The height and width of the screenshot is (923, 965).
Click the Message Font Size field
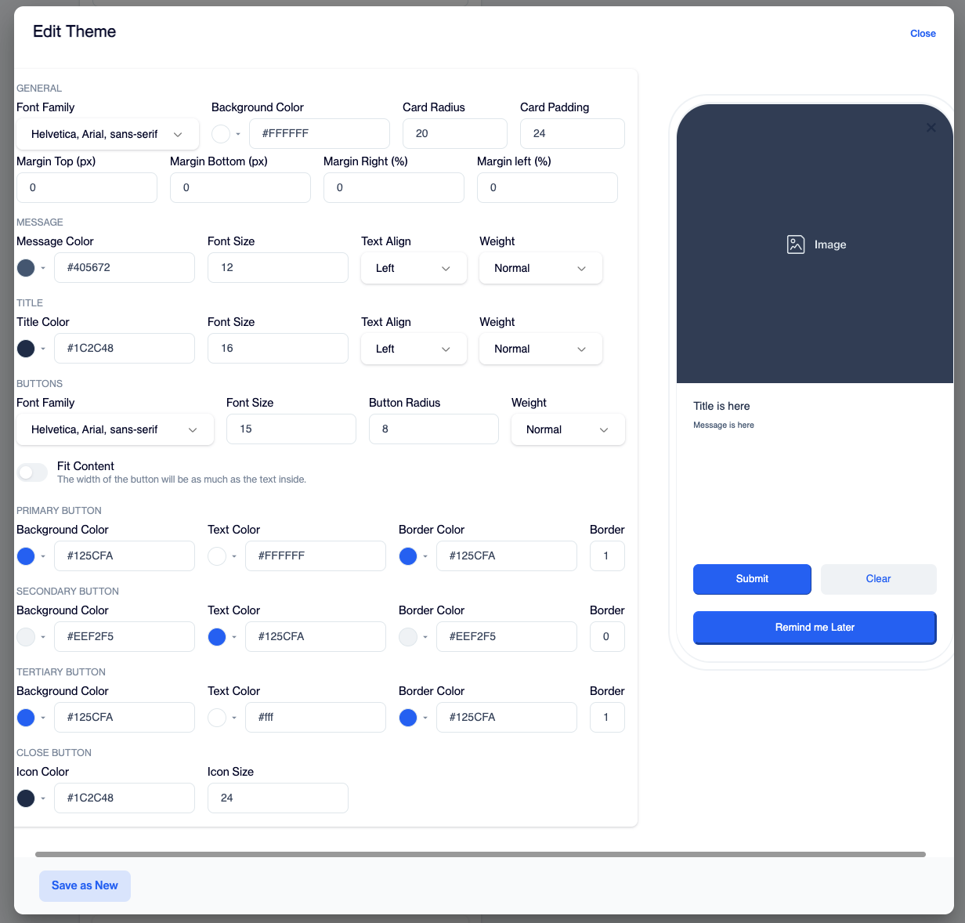(278, 268)
